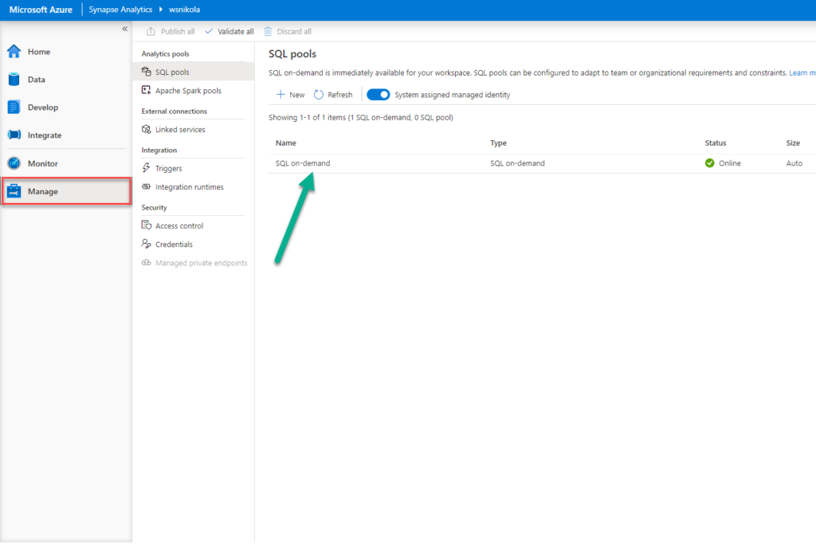Viewport: 816px width, 544px height.
Task: Click the Integration section heading
Action: click(x=159, y=150)
